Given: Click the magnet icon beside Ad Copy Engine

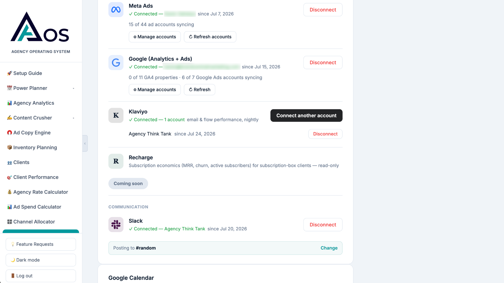Looking at the screenshot, I should pos(9,133).
